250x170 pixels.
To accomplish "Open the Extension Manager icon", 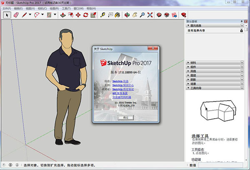I will click(184, 15).
